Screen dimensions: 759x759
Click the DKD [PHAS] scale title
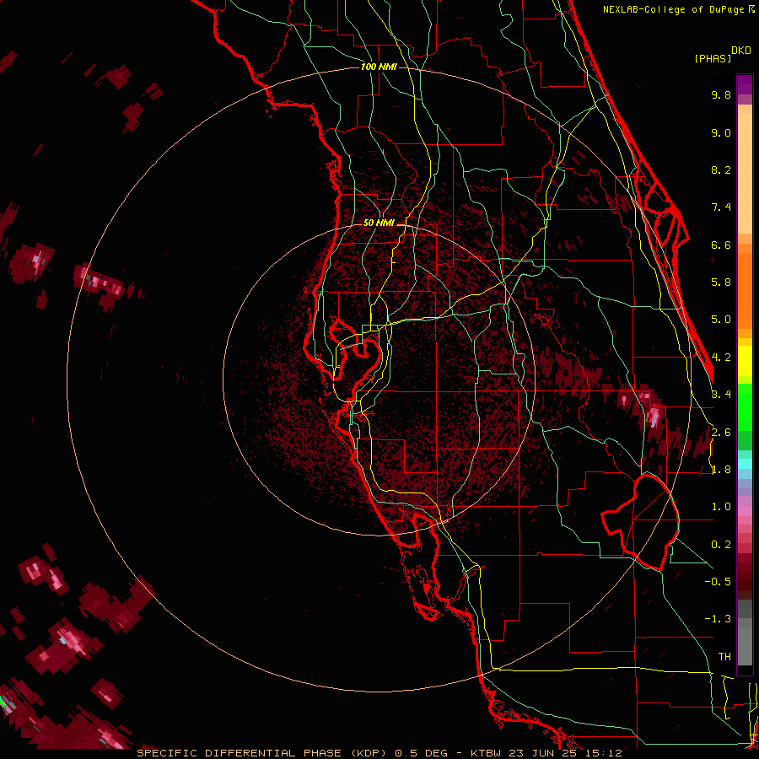tap(723, 55)
